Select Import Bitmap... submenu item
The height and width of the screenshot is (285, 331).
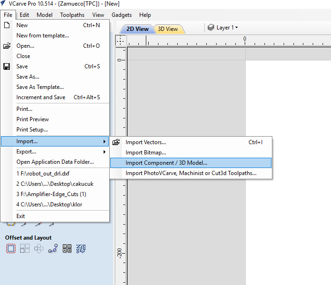pos(191,153)
